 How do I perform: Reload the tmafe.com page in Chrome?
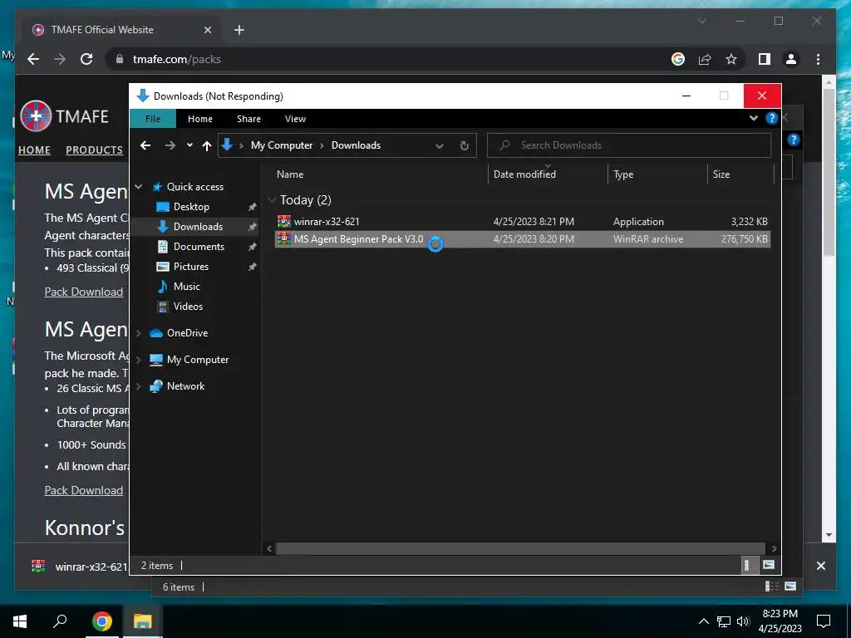(86, 59)
